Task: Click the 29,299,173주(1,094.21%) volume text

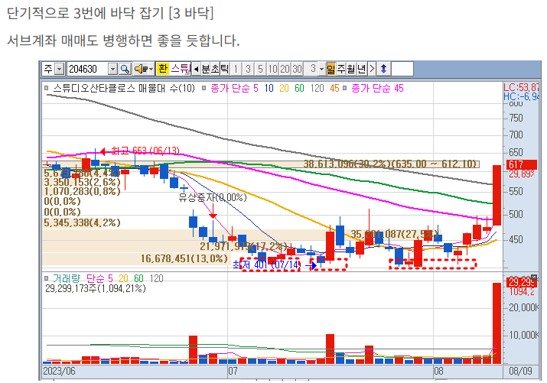Action: click(x=96, y=288)
